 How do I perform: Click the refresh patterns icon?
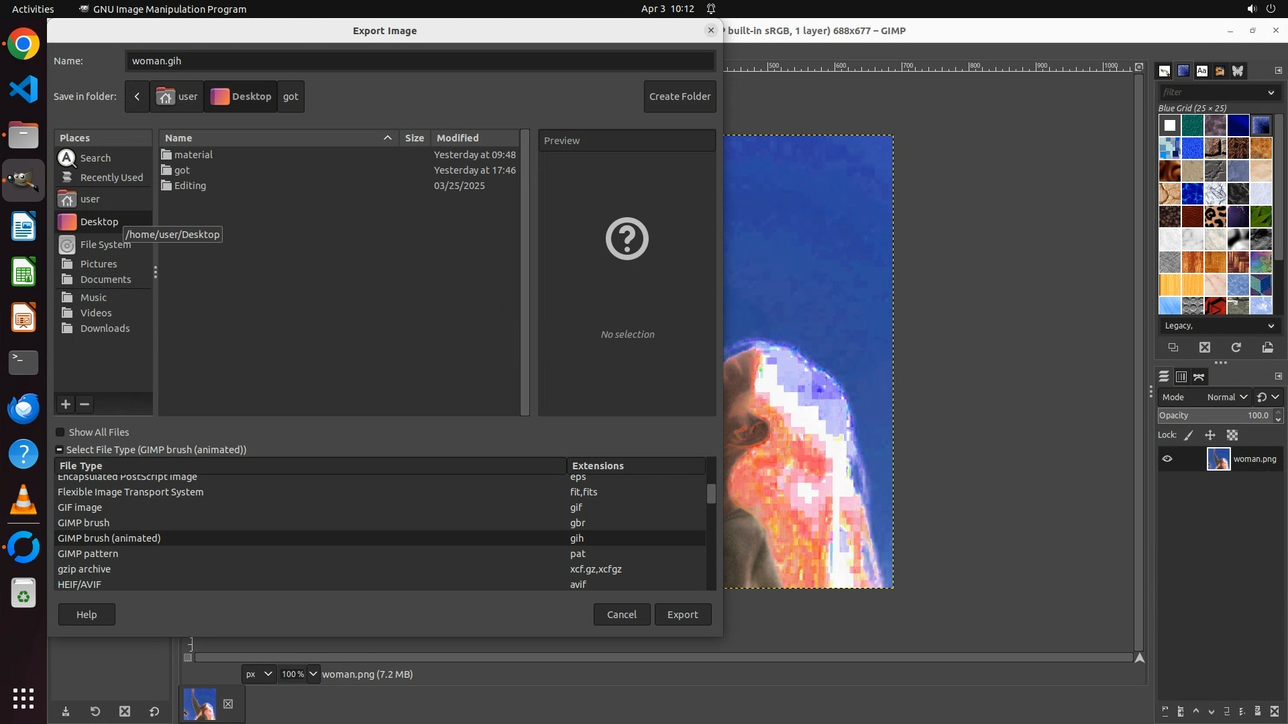[1236, 347]
